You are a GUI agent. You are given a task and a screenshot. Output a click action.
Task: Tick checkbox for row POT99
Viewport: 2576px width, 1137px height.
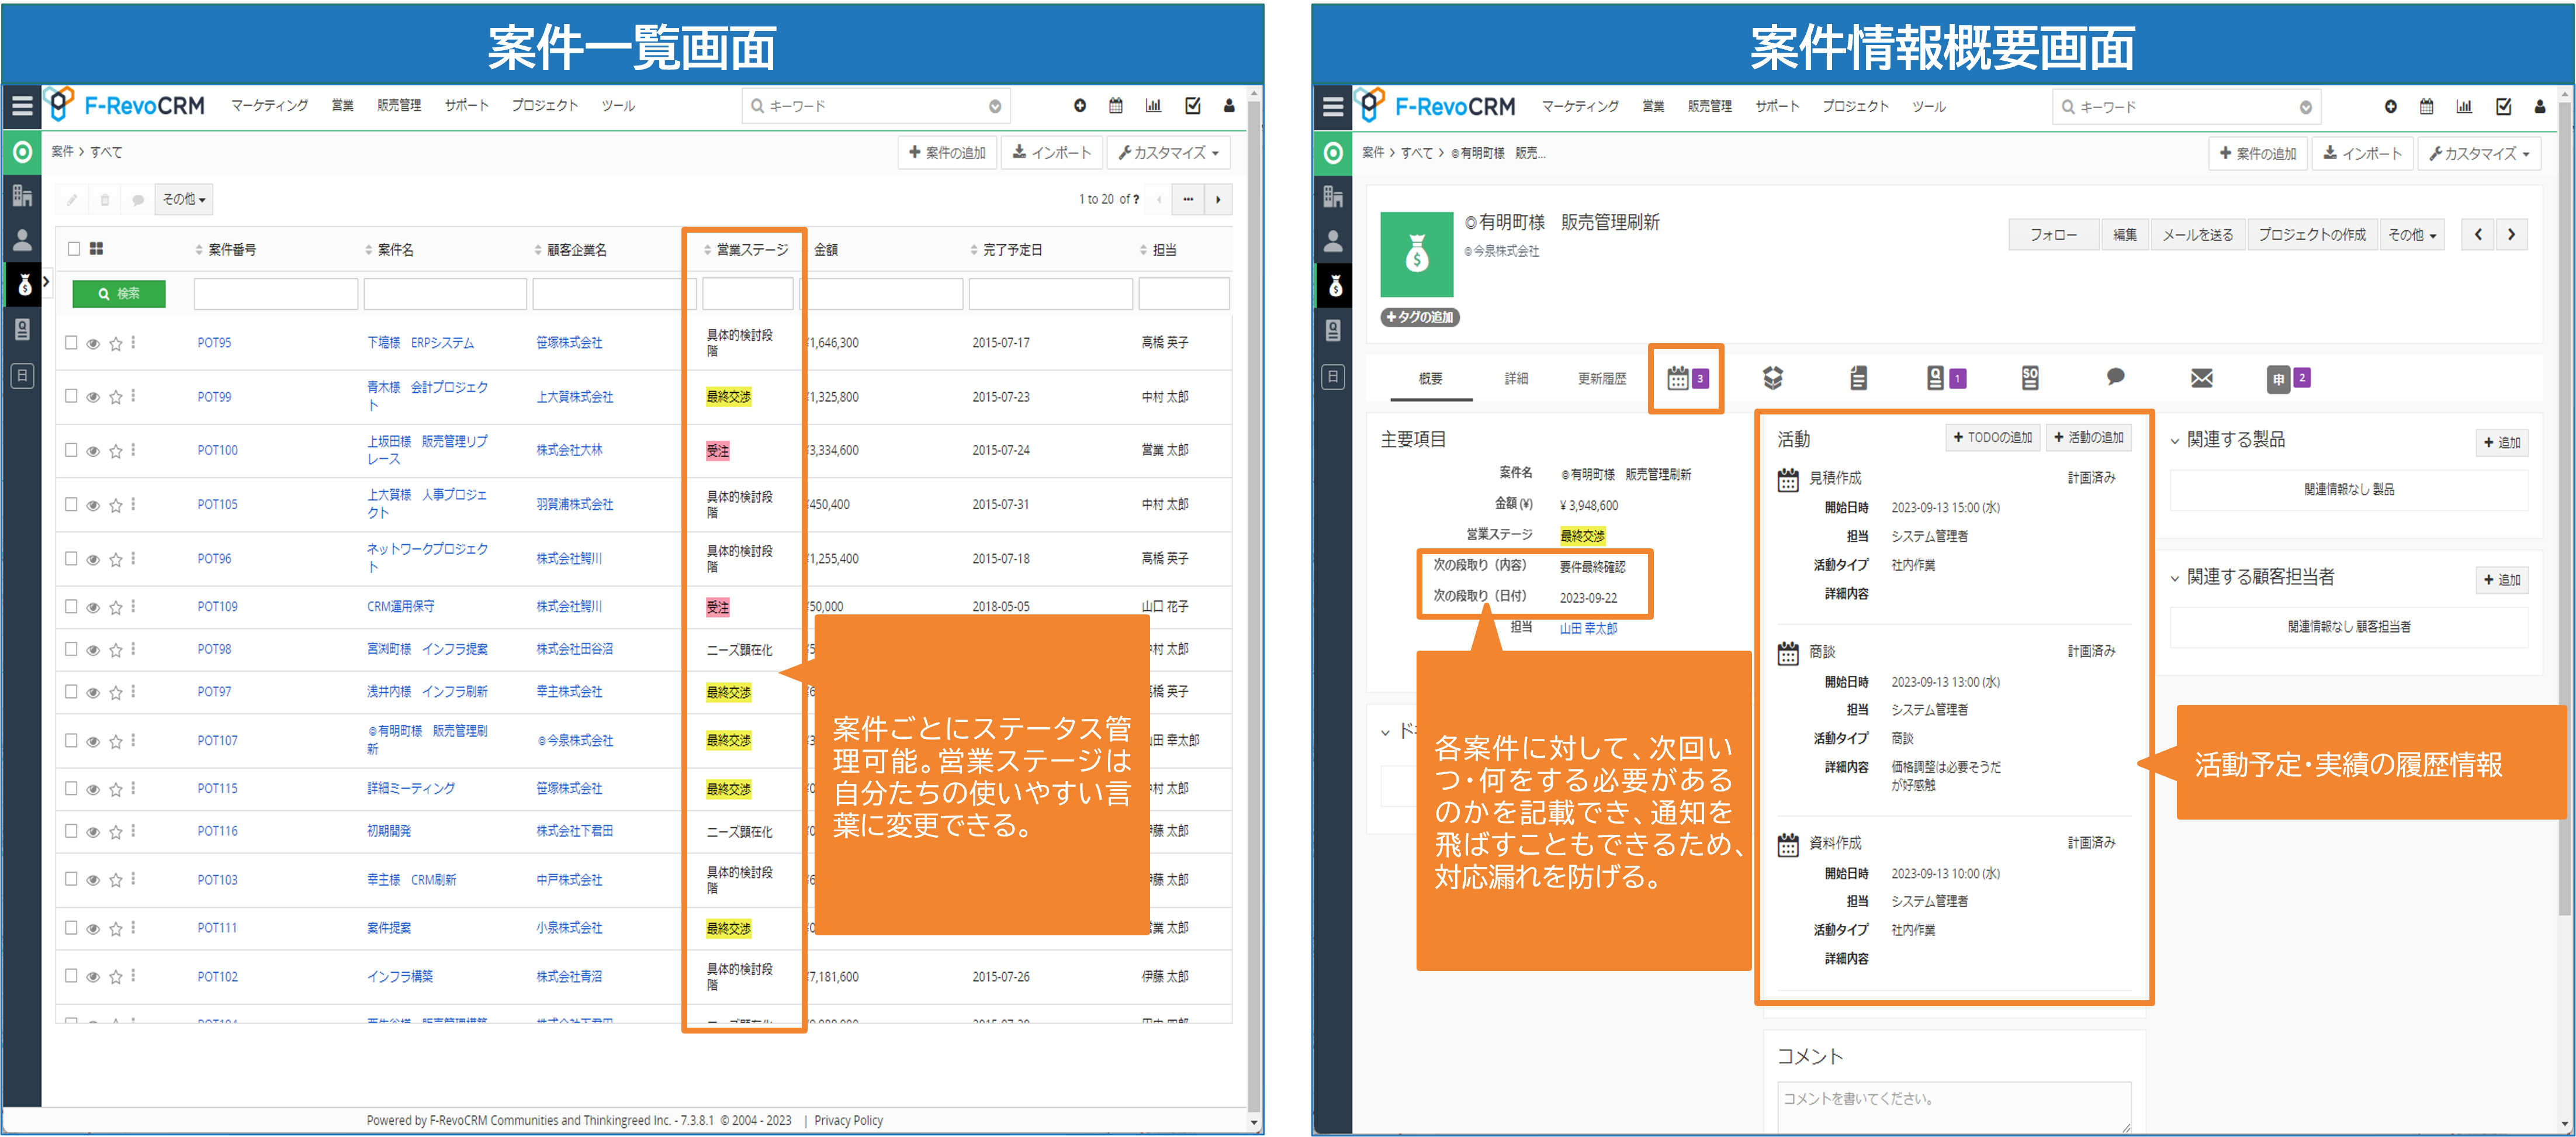point(71,395)
